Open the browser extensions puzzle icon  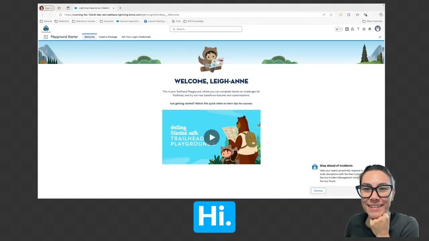365,15
